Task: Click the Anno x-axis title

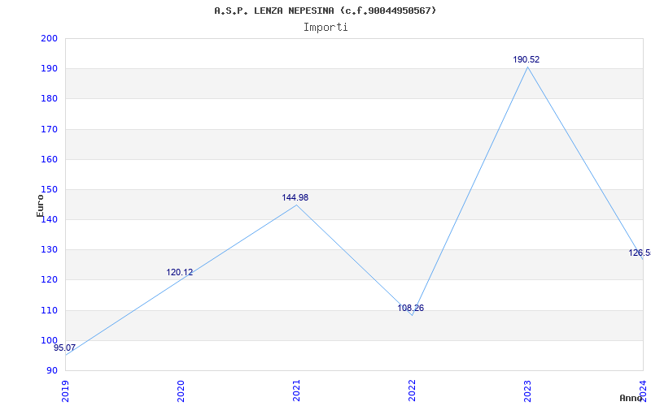Action: (631, 398)
